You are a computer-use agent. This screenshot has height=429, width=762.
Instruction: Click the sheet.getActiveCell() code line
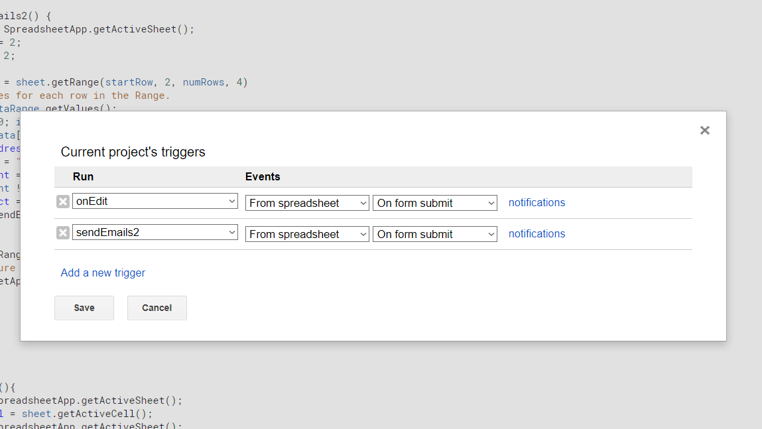coord(86,414)
